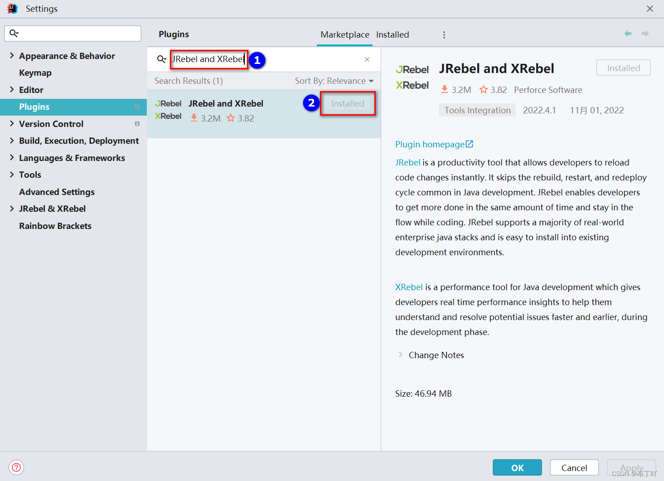Viewport: 664px width, 481px height.
Task: Click the version 2022.4.1 text
Action: [539, 110]
